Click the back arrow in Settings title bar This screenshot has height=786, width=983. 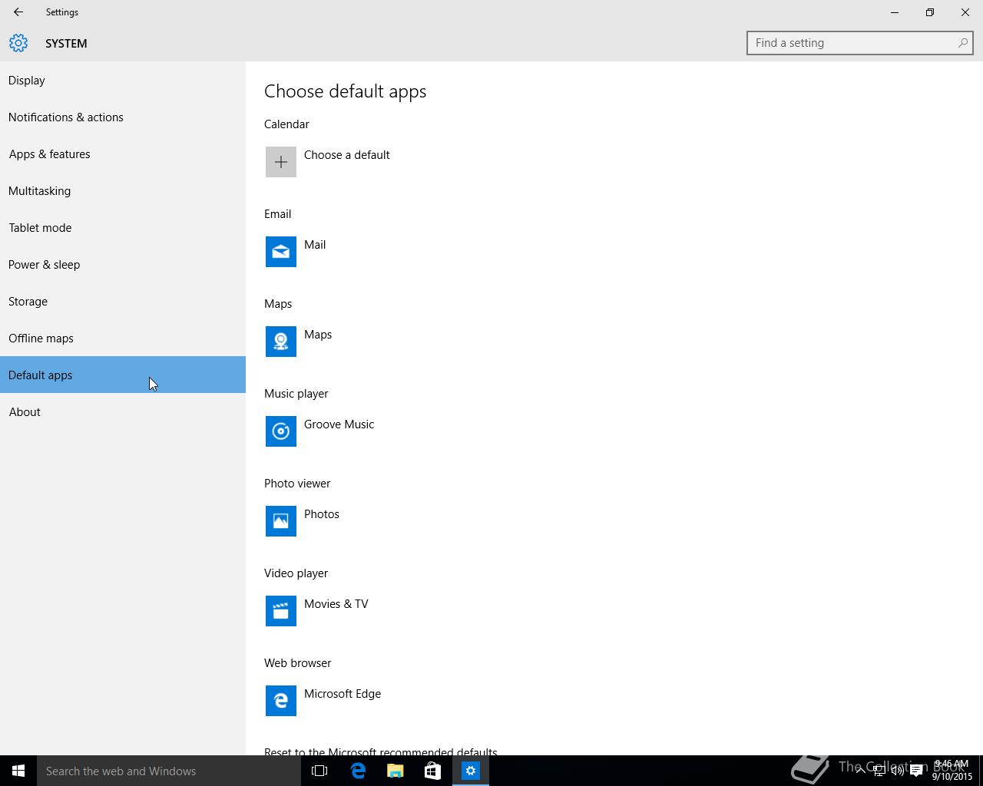pyautogui.click(x=18, y=12)
